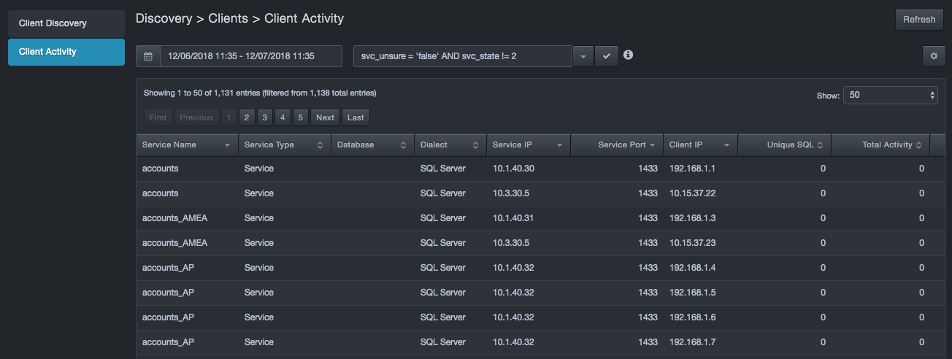Click client IP 192.168.1.6
The width and height of the screenshot is (952, 359).
click(692, 317)
